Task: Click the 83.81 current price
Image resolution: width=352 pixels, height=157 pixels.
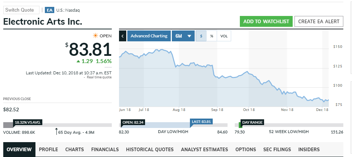Action: coord(90,49)
